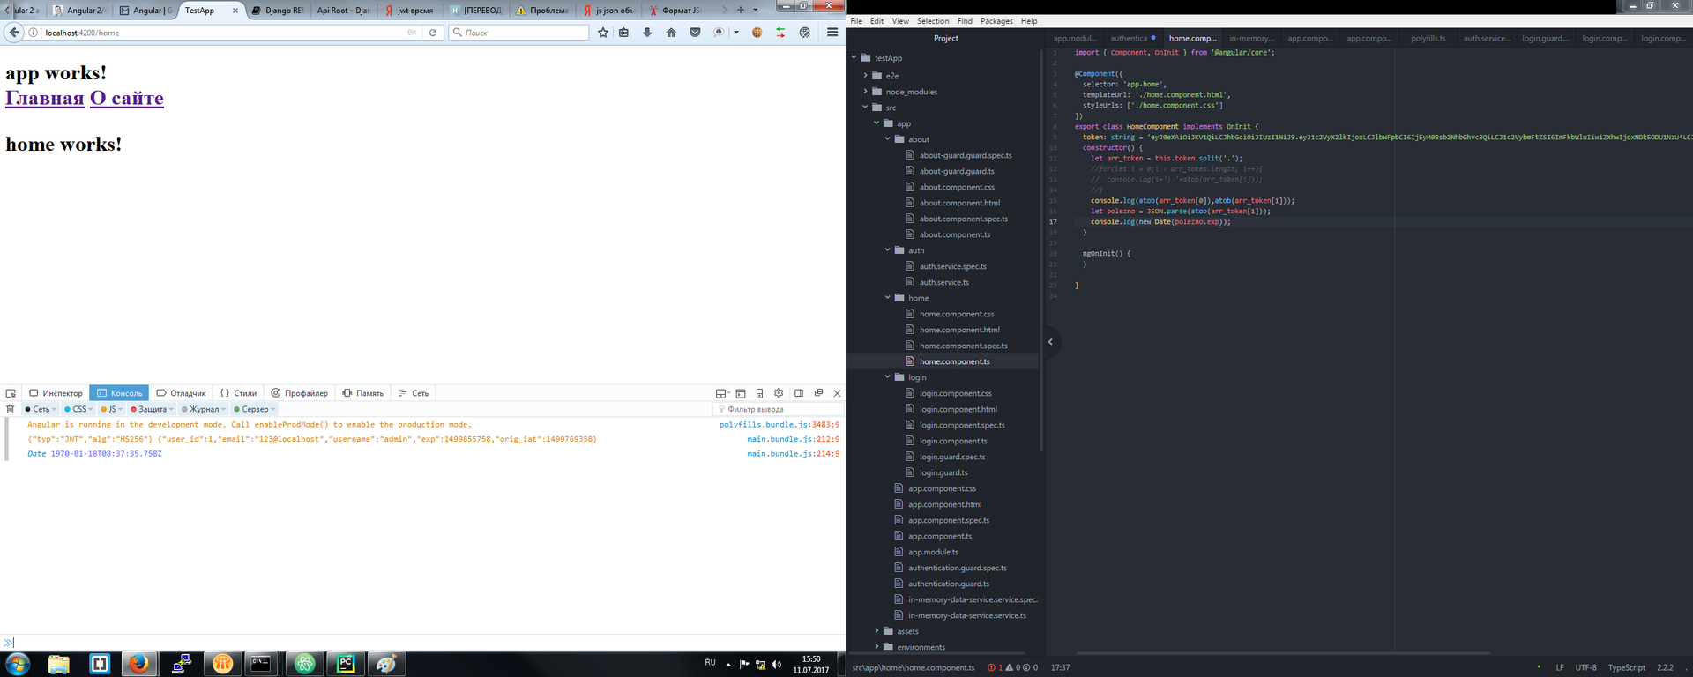Viewport: 1693px width, 677px height.
Task: Switch to Инспектор DevTools tab
Action: point(56,393)
